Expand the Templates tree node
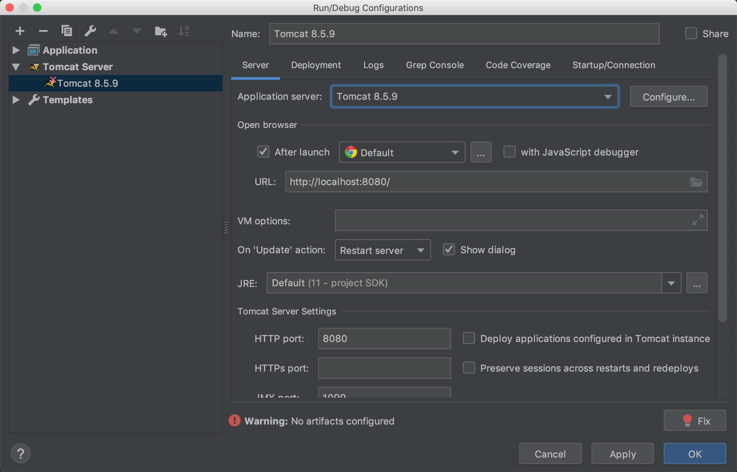 pos(16,100)
